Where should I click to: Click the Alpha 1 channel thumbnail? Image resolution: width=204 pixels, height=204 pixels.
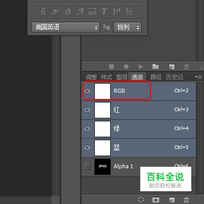pos(103,167)
